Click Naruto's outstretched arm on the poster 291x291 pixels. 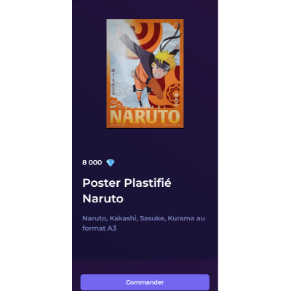pyautogui.click(x=133, y=45)
